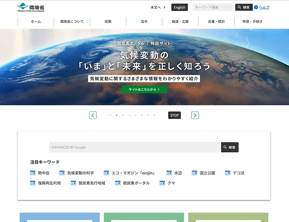Select the eighth carousel dot
Image resolution: width=289 pixels, height=222 pixels.
(x=155, y=115)
